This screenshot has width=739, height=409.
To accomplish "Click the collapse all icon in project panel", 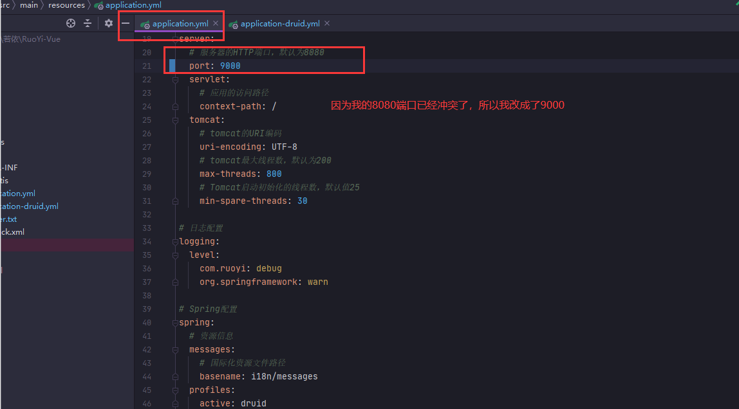I will tap(88, 23).
